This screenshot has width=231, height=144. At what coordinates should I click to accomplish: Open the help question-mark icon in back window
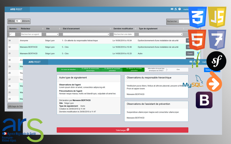tap(179, 9)
